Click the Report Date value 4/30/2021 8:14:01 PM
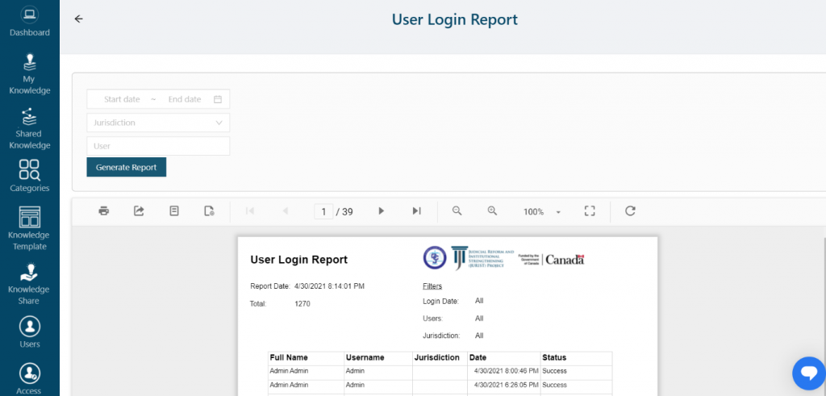Image resolution: width=826 pixels, height=396 pixels. coord(329,286)
